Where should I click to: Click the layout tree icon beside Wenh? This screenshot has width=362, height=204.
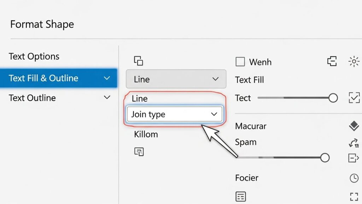(332, 61)
